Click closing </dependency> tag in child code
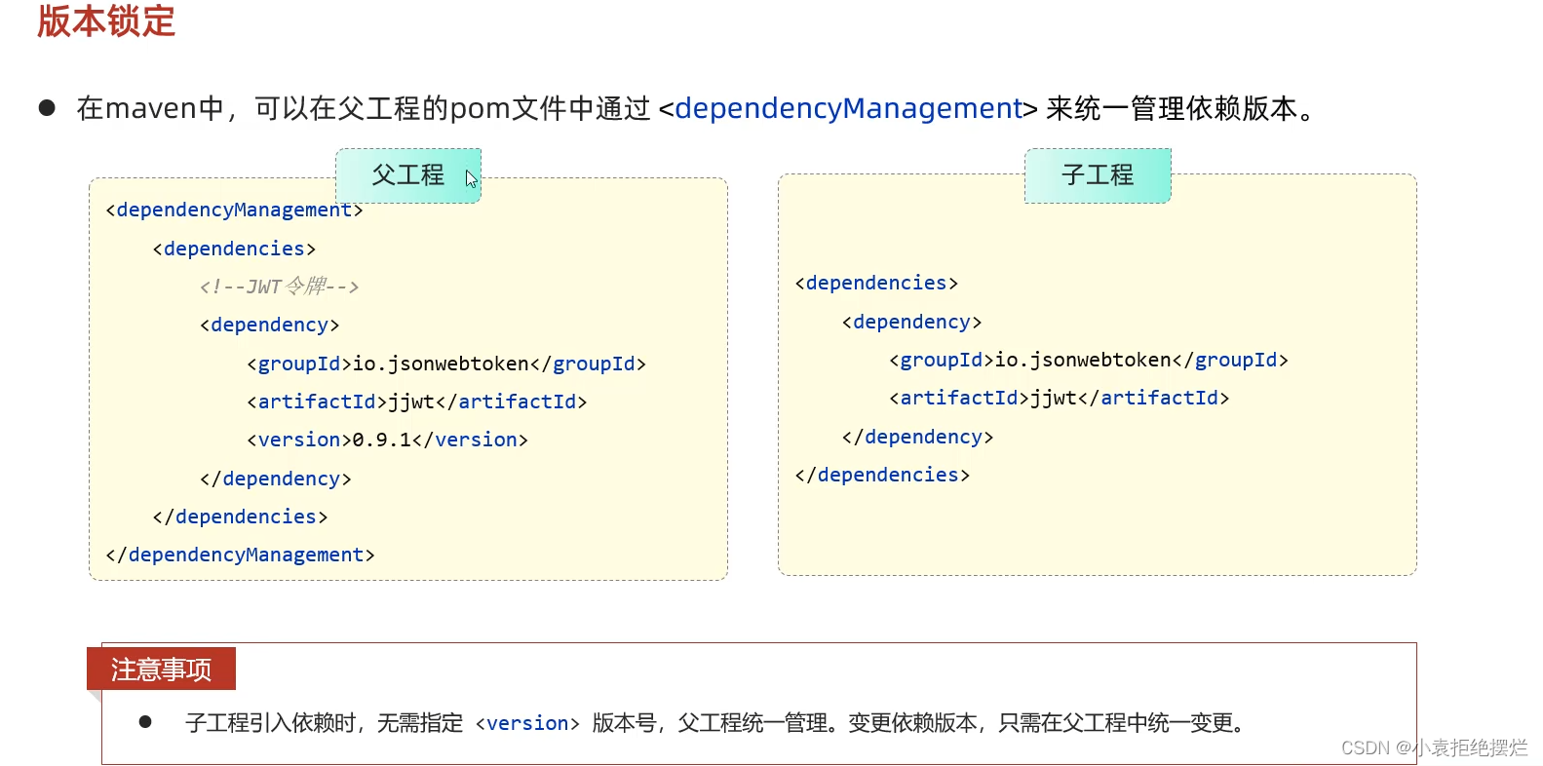Screen dimensions: 1543x766 click(x=917, y=437)
